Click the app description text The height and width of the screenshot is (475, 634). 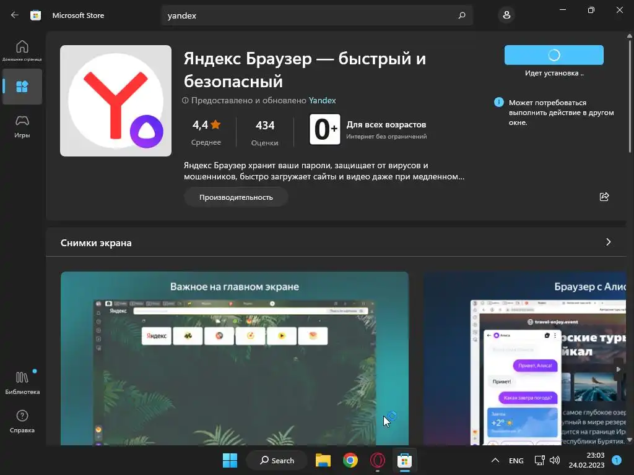click(324, 171)
